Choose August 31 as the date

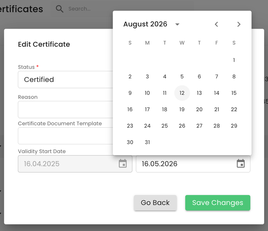click(x=148, y=142)
